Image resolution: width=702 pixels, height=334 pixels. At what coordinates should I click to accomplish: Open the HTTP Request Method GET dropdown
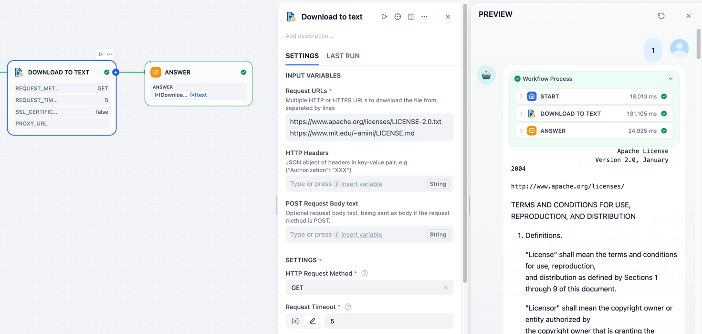click(x=369, y=288)
